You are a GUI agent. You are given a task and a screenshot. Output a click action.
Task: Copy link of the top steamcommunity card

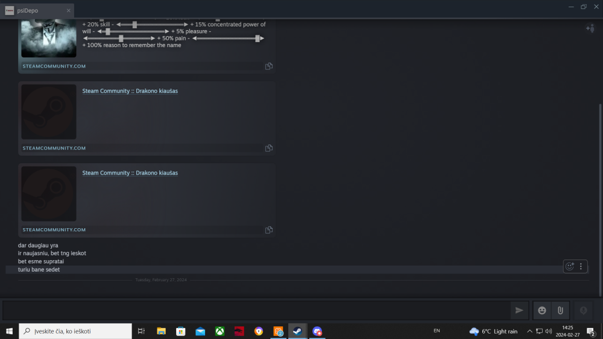coord(269,66)
